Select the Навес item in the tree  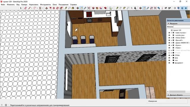click(x=178, y=48)
